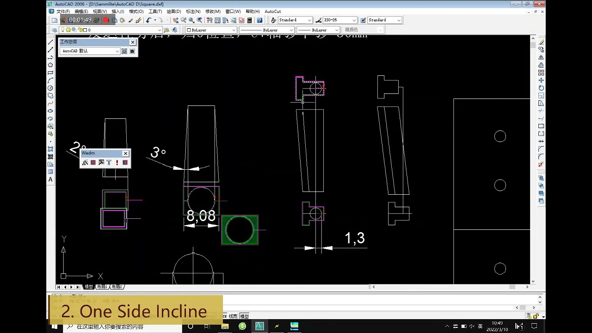Toggle the 线宽 status bar button
Image resolution: width=592 pixels, height=333 pixels.
coord(233,316)
